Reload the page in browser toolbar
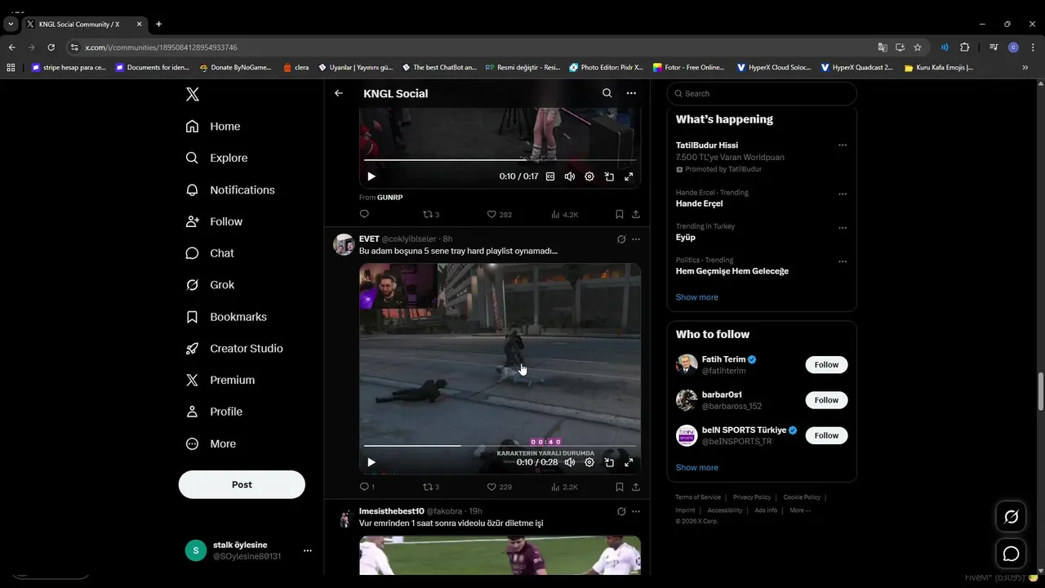This screenshot has width=1045, height=588. [51, 47]
